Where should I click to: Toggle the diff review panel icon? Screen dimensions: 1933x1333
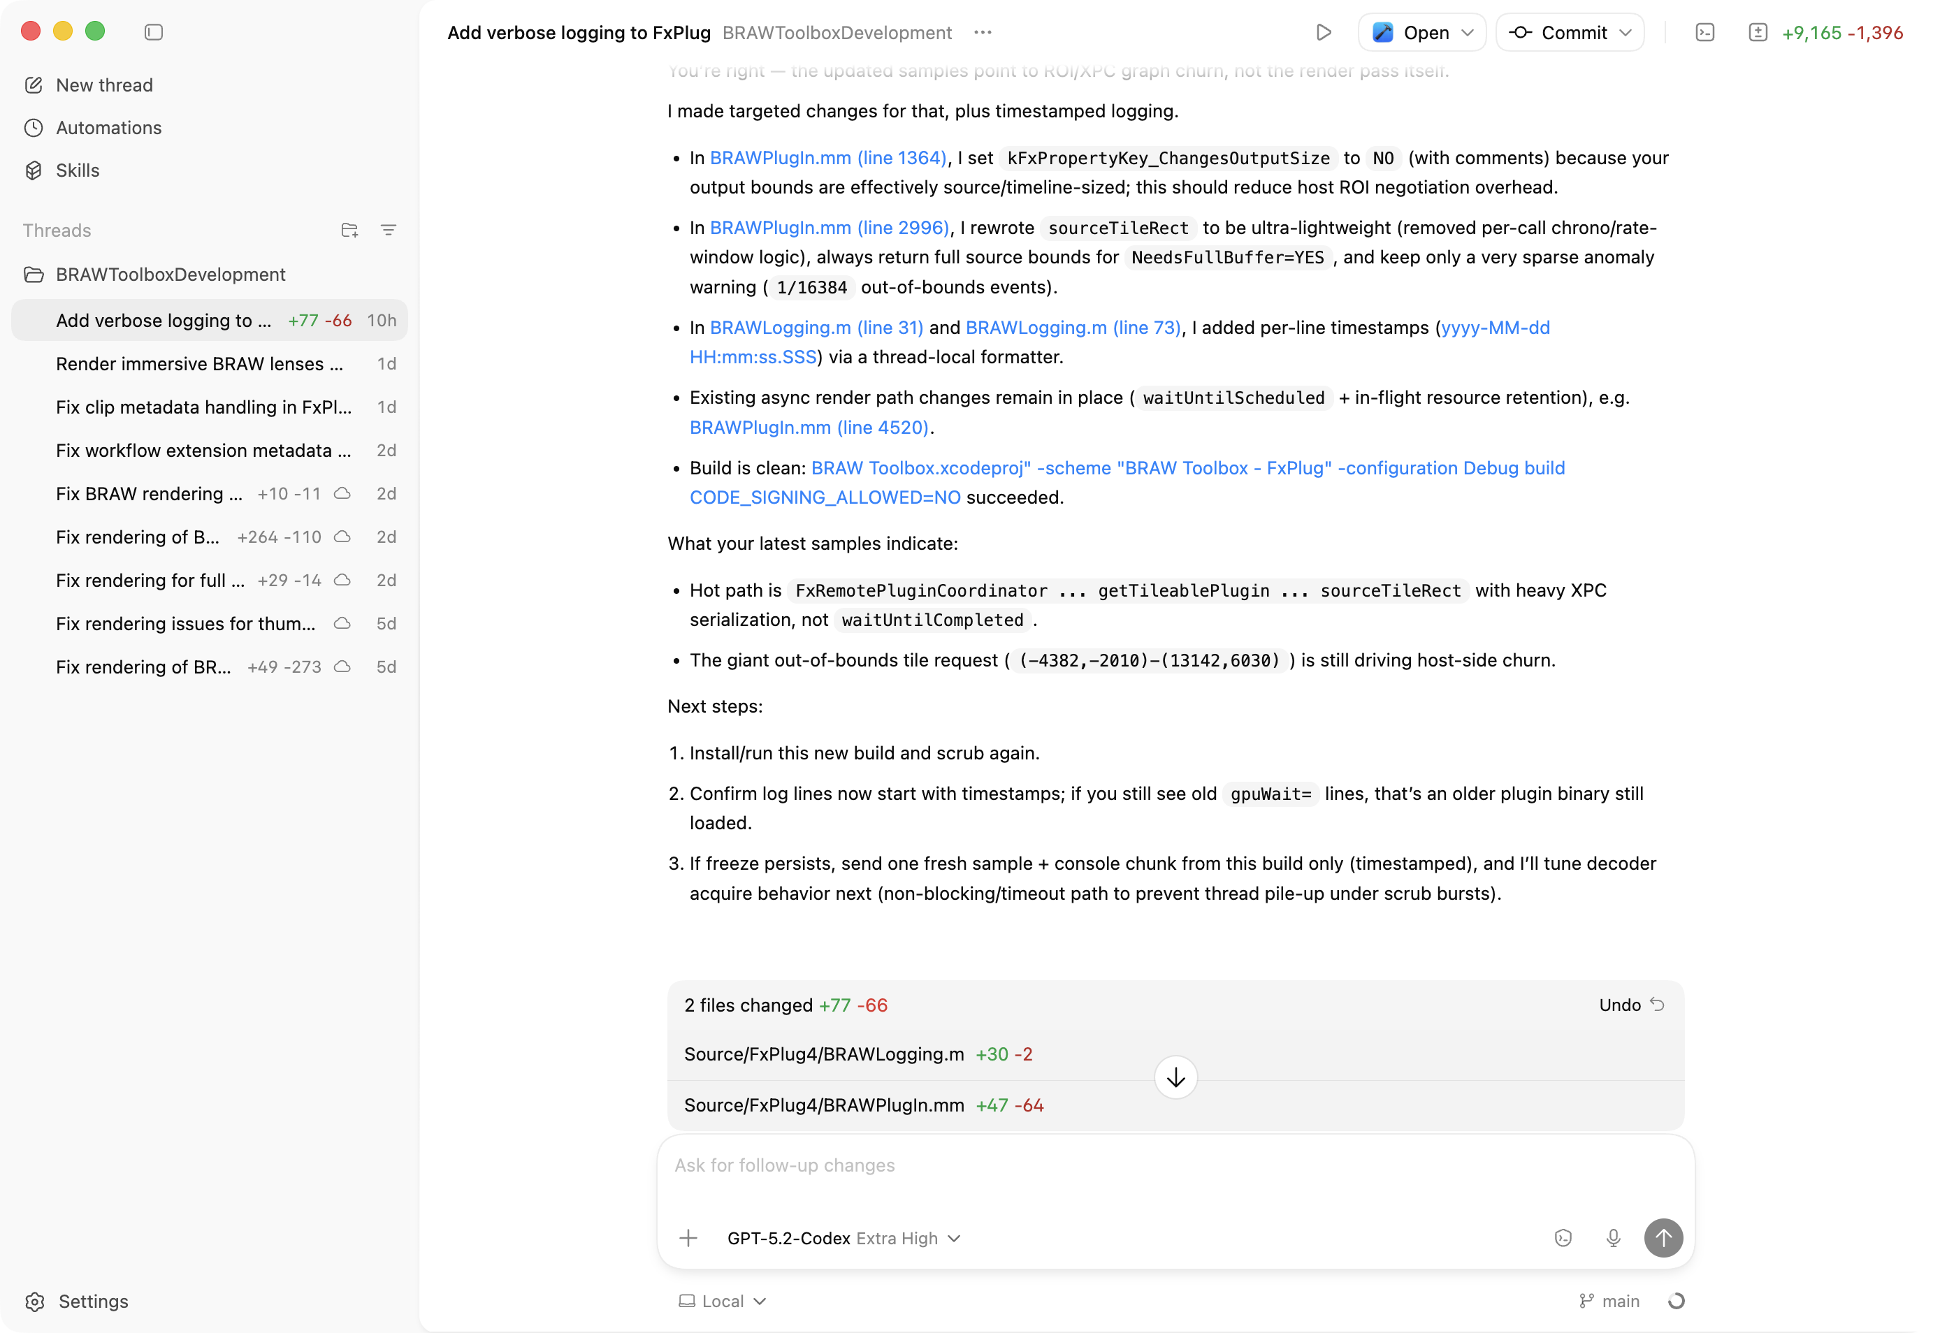coord(1758,33)
